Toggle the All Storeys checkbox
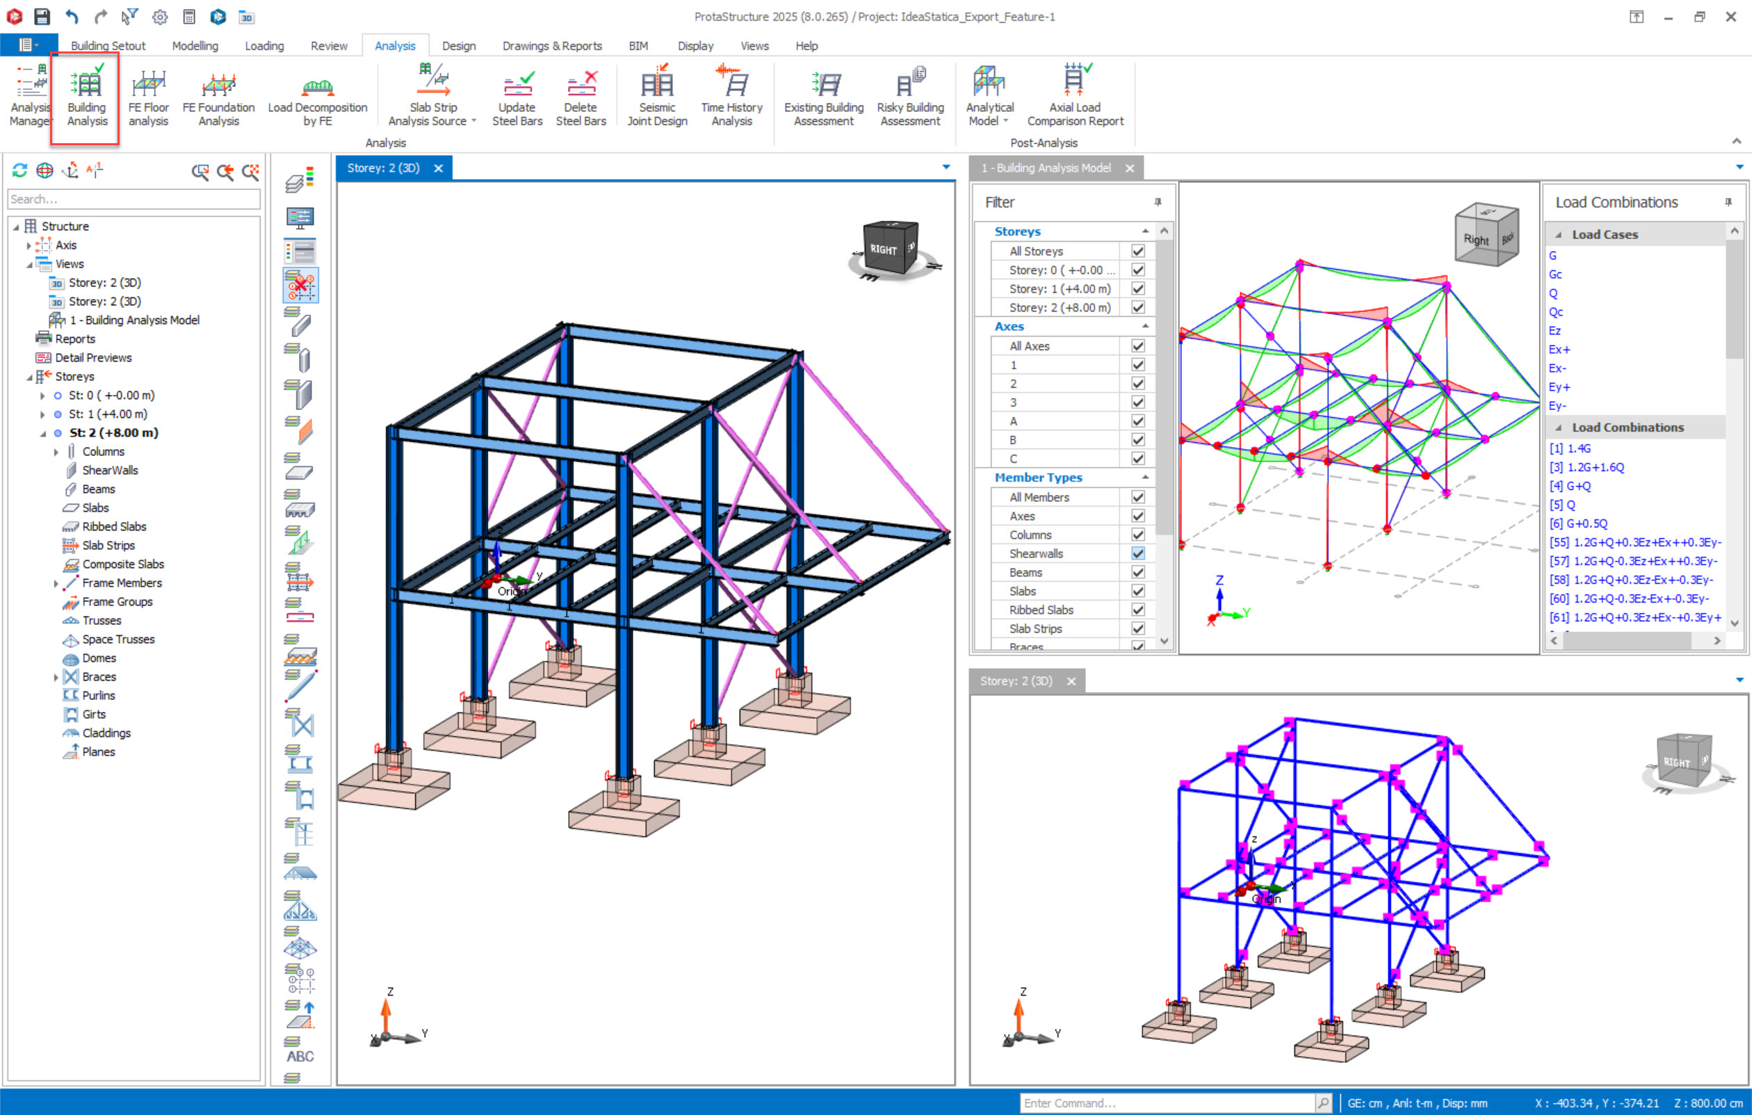The image size is (1752, 1115). pos(1137,251)
